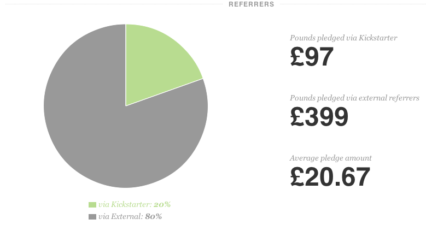Select the £399 pledged amount

click(x=319, y=117)
